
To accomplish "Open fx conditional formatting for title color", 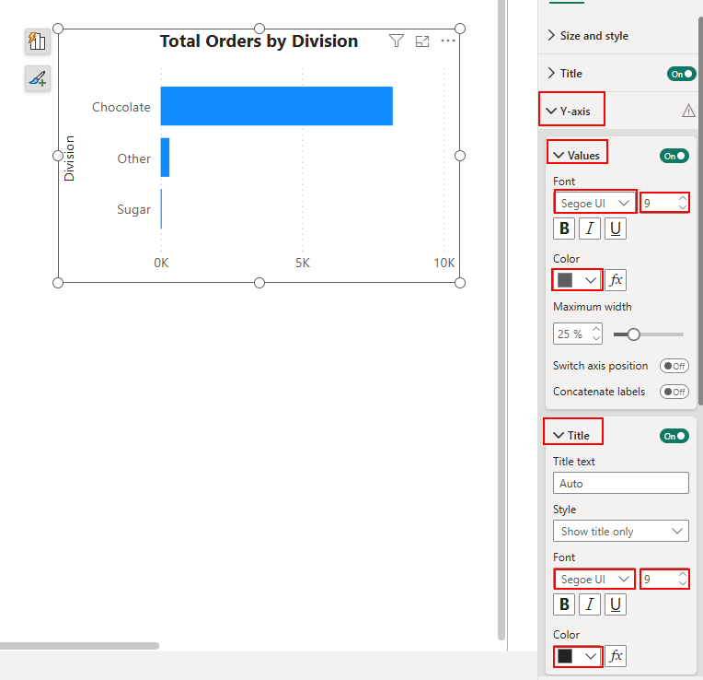I will [616, 656].
